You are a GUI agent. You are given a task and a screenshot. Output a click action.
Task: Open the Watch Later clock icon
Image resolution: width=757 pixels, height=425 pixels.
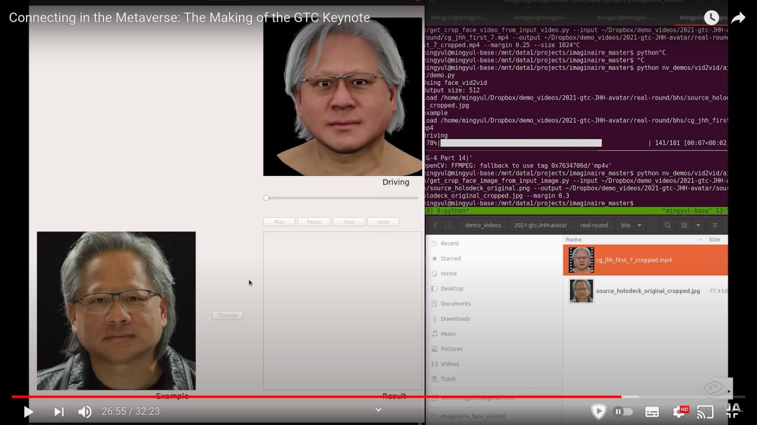[x=711, y=18]
